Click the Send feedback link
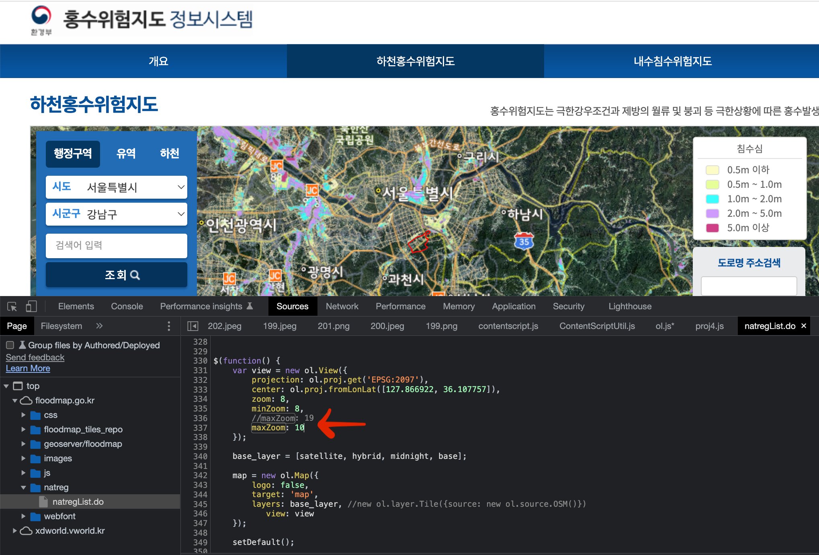Viewport: 819px width, 555px height. click(x=35, y=357)
